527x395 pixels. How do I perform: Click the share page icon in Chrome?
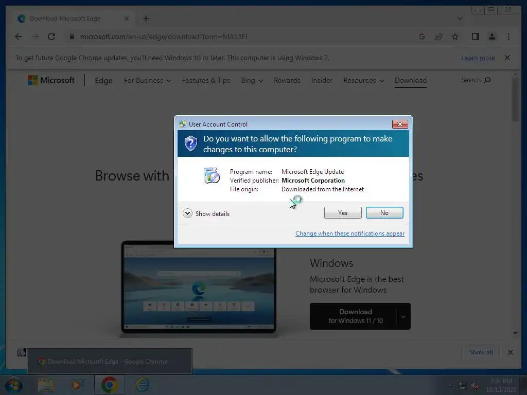click(x=438, y=37)
